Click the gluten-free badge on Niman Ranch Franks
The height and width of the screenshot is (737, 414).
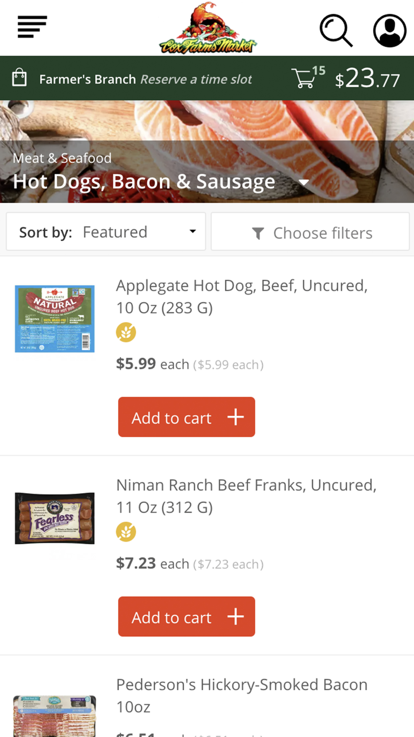[x=126, y=532]
